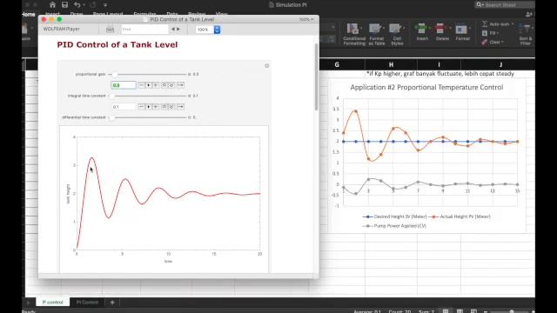Screen dimensions: 557x313
Task: Click the proportional gain value field showing 0.3
Action: (124, 85)
